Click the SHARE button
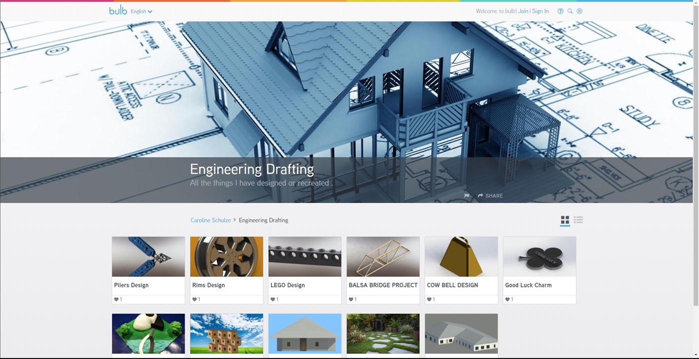Image resolution: width=699 pixels, height=359 pixels. 490,196
